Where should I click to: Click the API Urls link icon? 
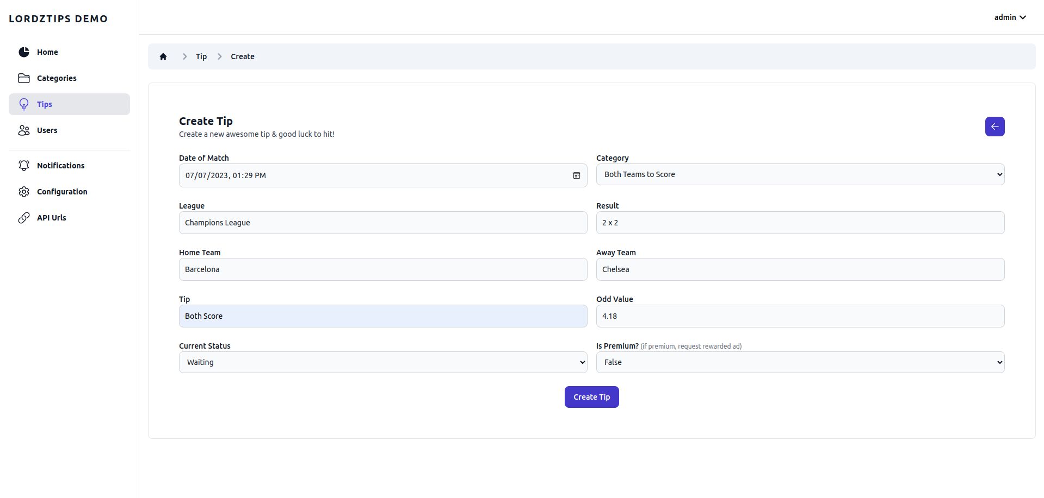(24, 218)
